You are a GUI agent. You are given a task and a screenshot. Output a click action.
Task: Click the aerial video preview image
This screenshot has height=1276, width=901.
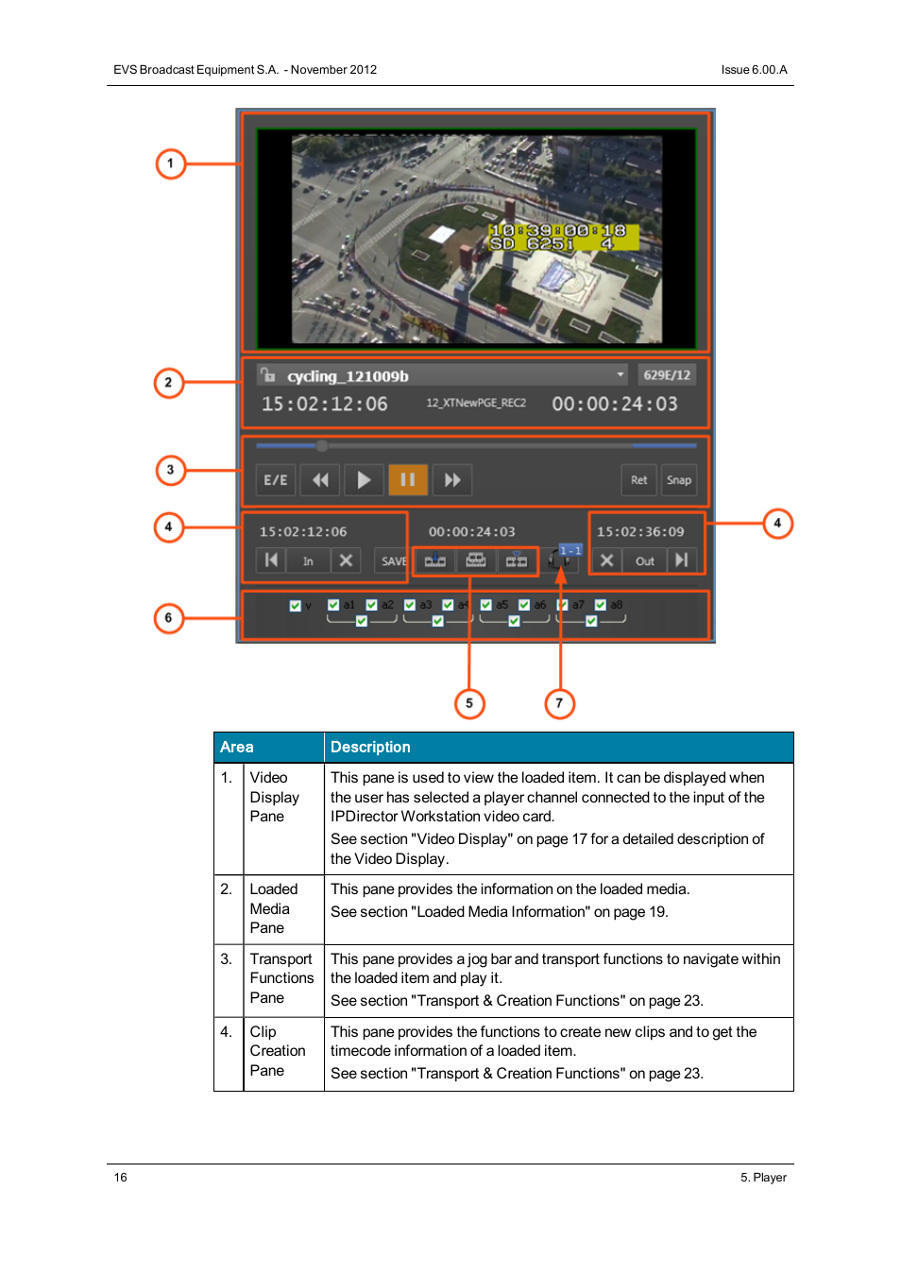click(477, 239)
